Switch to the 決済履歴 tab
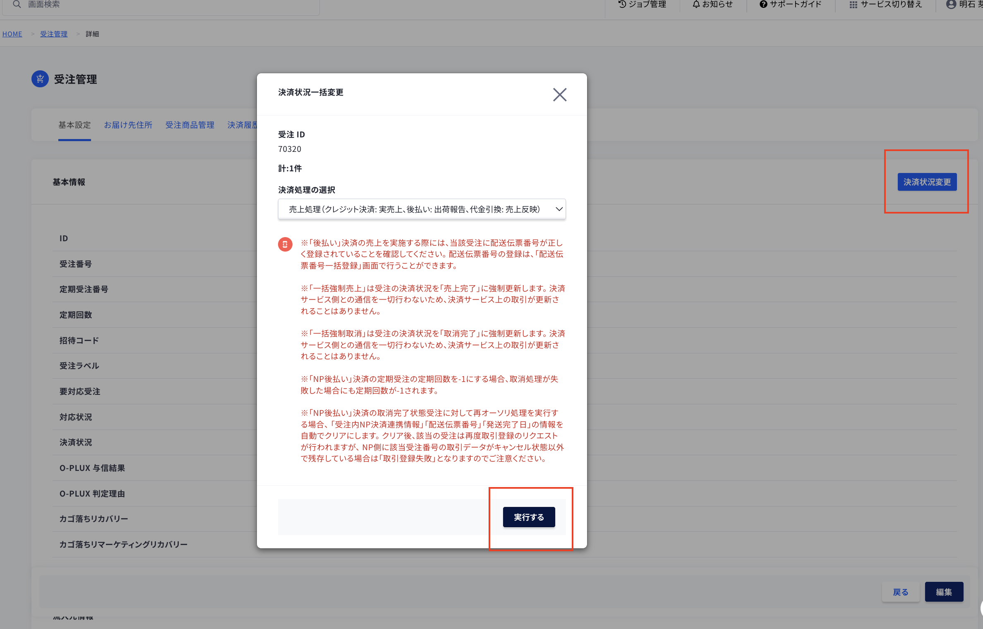983x629 pixels. coord(242,125)
